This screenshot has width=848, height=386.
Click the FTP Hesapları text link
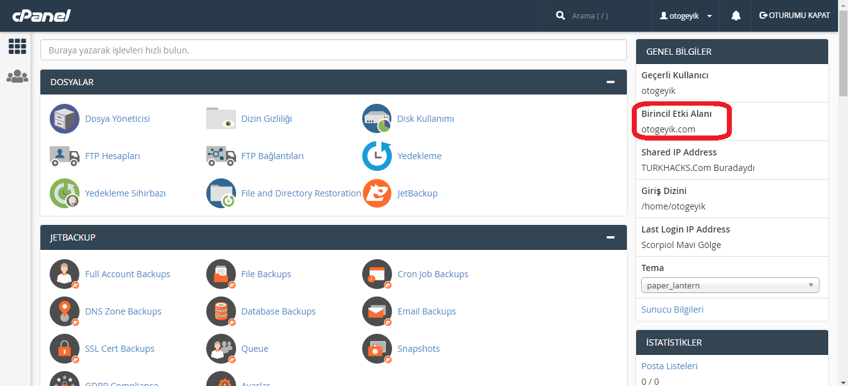(112, 156)
